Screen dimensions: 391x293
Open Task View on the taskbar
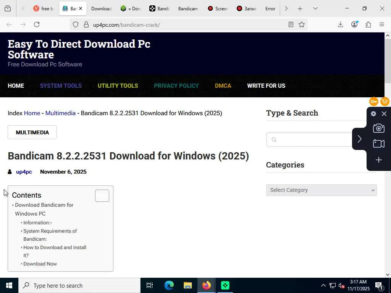pos(149,285)
